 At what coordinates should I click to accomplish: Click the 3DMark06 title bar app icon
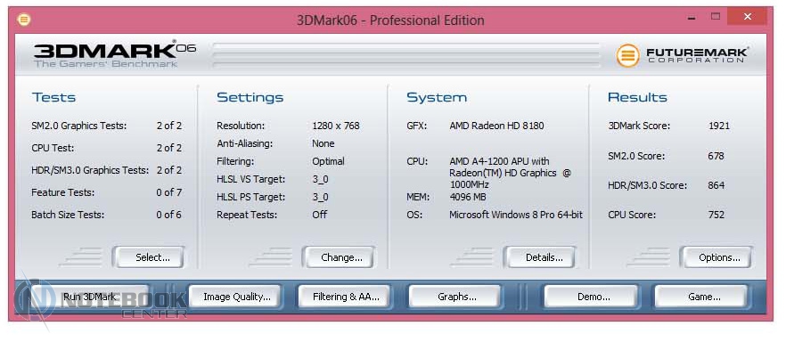pos(23,20)
